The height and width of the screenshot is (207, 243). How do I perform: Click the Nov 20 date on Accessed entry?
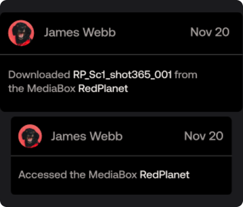coord(204,136)
